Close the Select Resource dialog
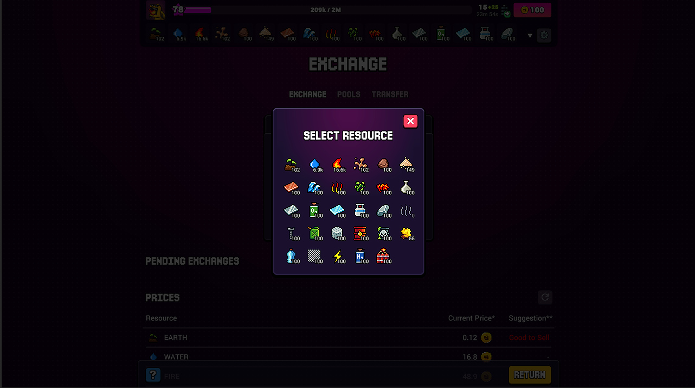695x388 pixels. pos(410,121)
